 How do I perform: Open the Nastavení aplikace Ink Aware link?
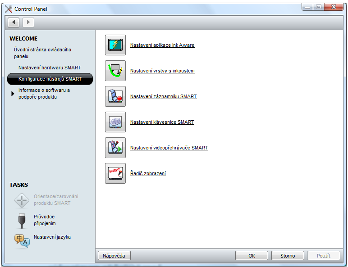pyautogui.click(x=162, y=45)
